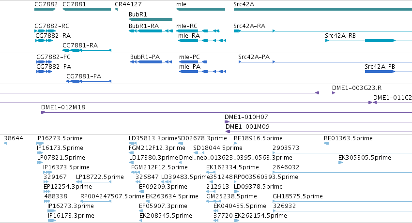This screenshot has height=223, width=412.
Task: Select the SD18044.5prime EST
Action: (x=199, y=153)
